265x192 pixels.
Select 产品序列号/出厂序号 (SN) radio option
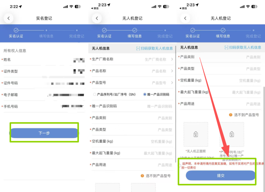(x=95, y=94)
